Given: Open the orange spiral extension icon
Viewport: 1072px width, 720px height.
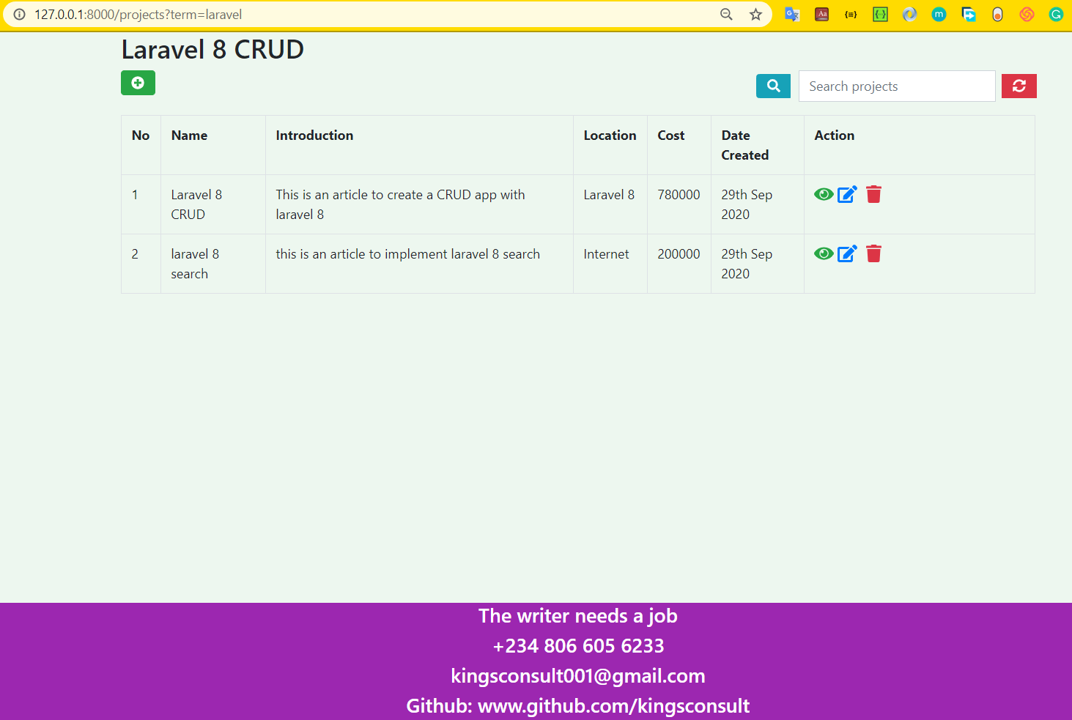Looking at the screenshot, I should click(1027, 14).
